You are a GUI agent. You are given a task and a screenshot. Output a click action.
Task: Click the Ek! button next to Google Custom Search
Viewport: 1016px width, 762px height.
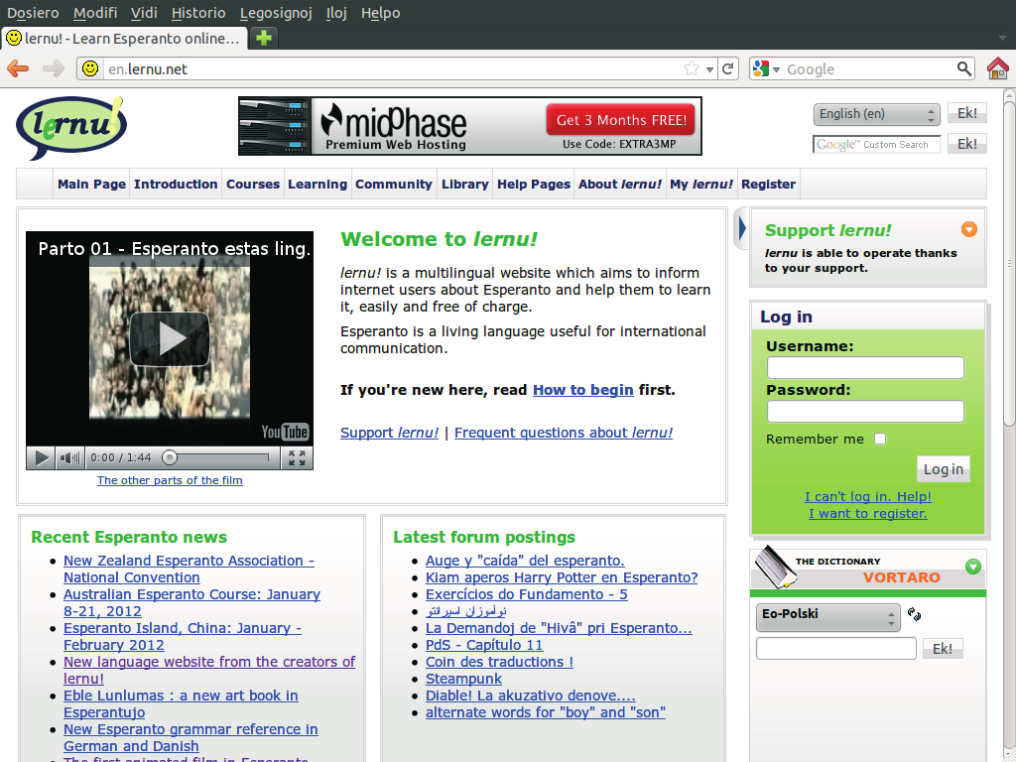click(966, 144)
